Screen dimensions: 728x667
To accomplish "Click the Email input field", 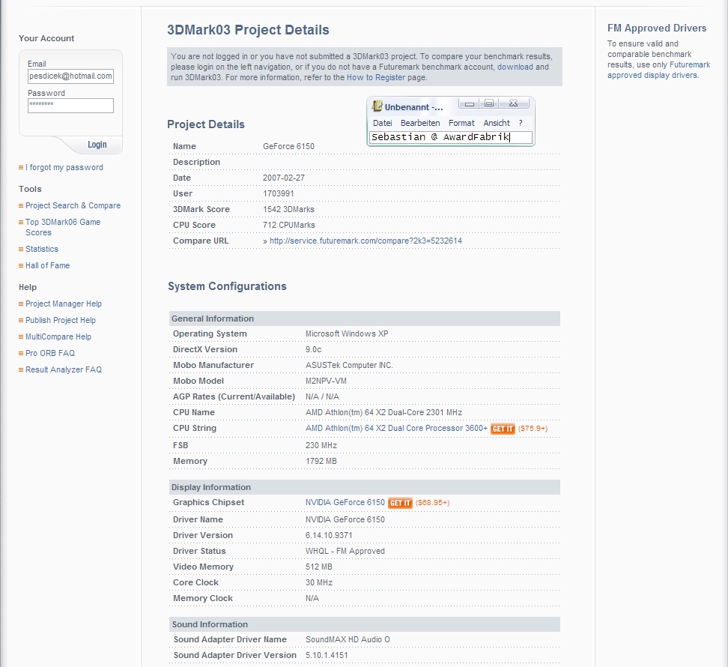I will tap(70, 76).
